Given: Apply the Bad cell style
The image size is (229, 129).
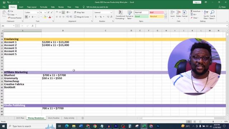Looking at the screenshot, I should click(156, 13).
